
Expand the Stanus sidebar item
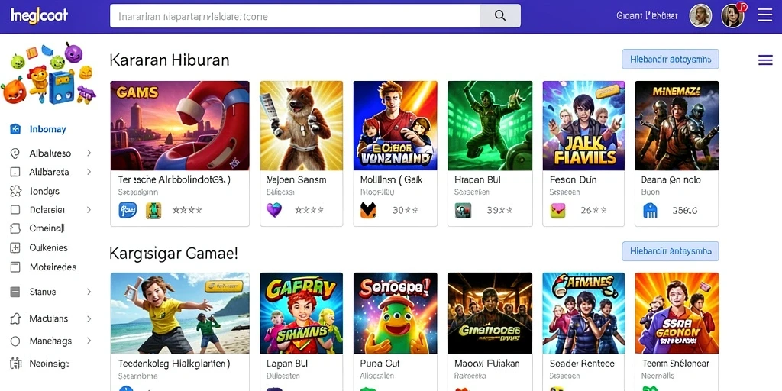89,292
